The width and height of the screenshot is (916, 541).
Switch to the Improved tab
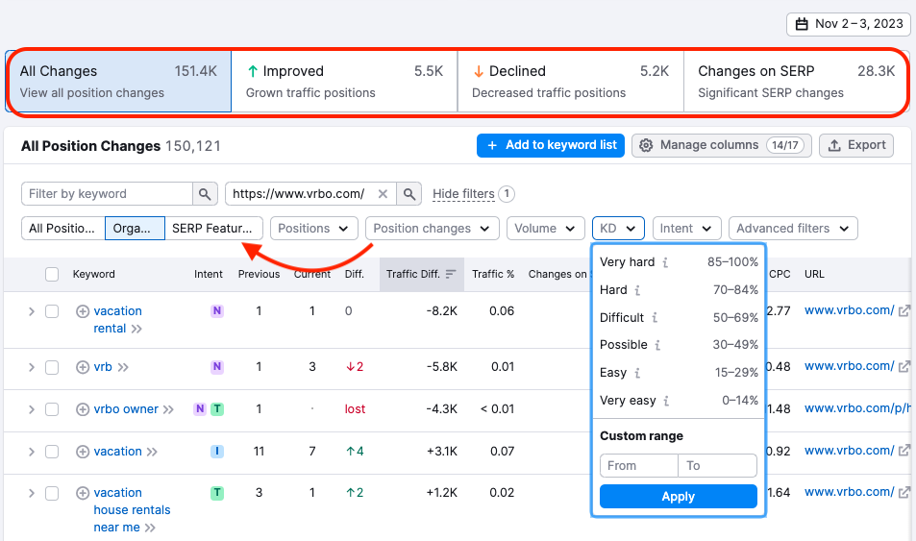[x=344, y=81]
